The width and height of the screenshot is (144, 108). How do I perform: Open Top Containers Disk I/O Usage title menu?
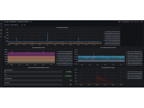[x=108, y=68]
